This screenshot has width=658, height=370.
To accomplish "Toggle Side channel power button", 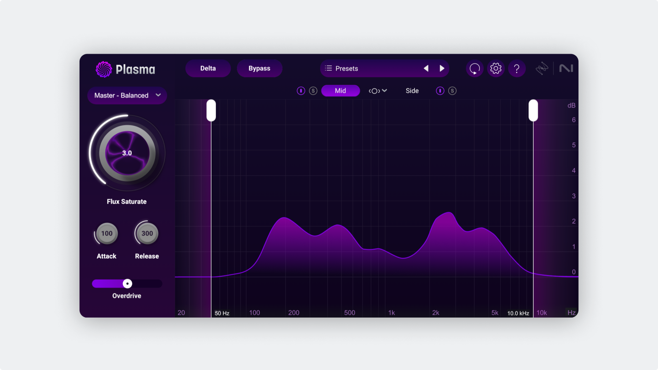I will tap(440, 91).
